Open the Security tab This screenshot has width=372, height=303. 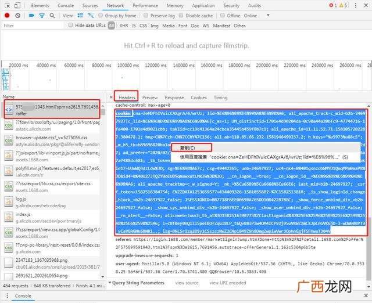(x=231, y=5)
